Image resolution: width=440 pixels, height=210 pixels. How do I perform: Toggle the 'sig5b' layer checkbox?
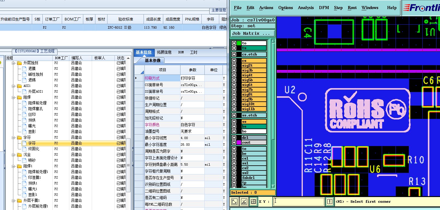[234, 80]
